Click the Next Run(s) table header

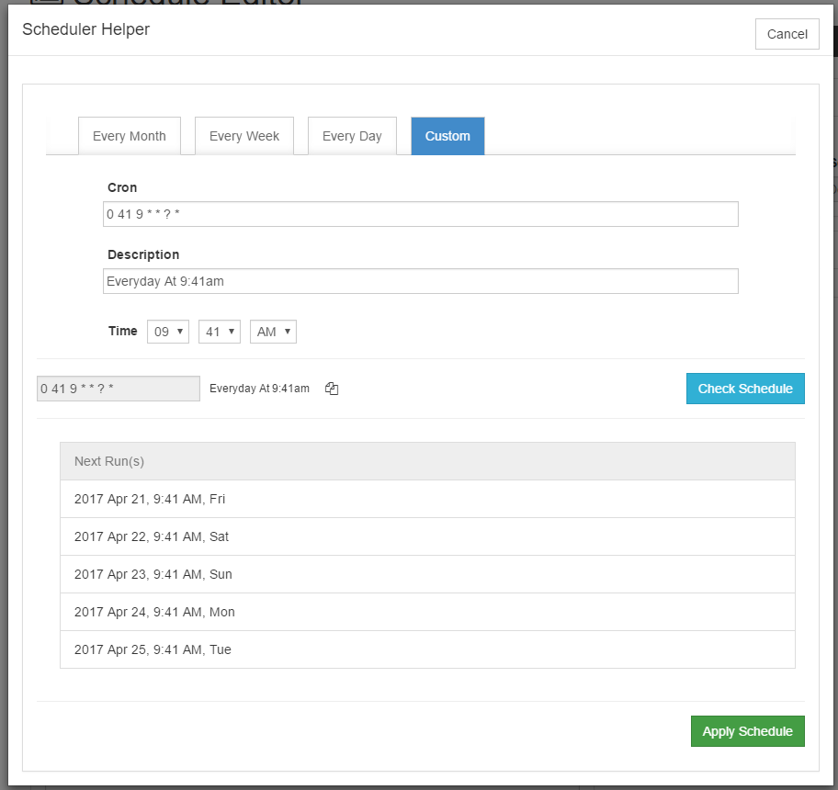427,461
